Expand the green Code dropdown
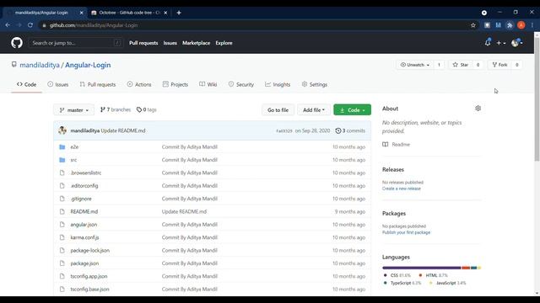 353,110
